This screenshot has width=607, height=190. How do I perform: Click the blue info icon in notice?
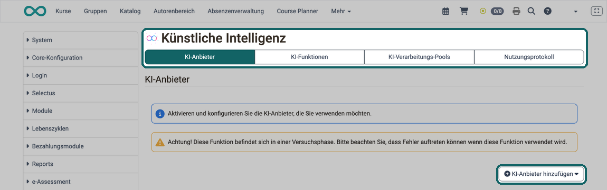click(x=159, y=114)
